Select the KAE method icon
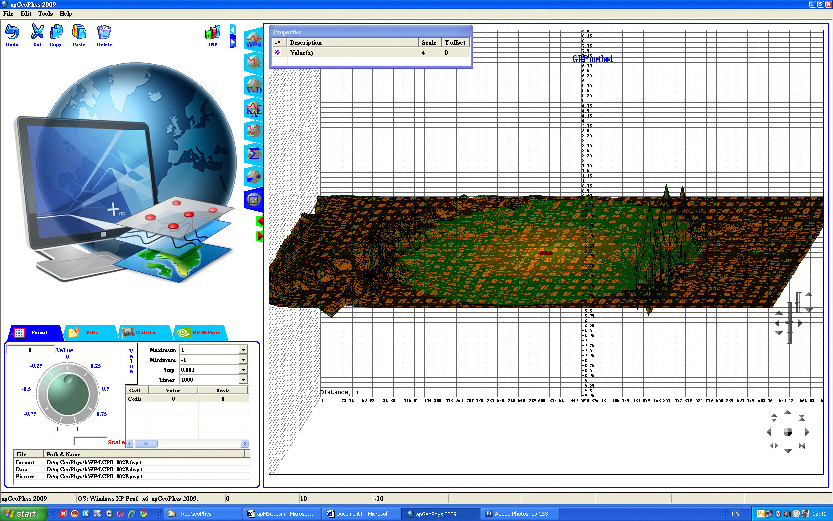Image resolution: width=833 pixels, height=521 pixels. coord(254,109)
